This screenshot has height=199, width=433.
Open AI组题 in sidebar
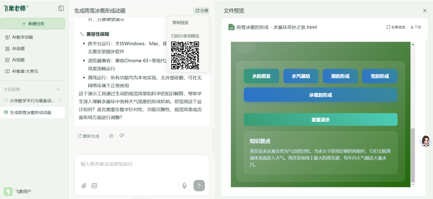[15, 60]
